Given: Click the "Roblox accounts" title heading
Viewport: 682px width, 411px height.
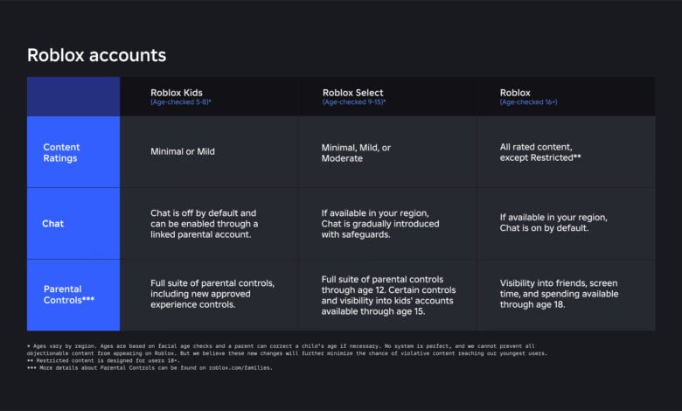Looking at the screenshot, I should point(96,55).
